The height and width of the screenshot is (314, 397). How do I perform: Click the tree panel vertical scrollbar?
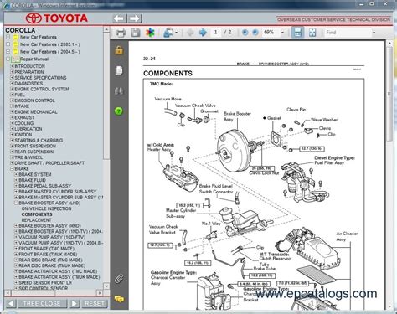(x=106, y=157)
